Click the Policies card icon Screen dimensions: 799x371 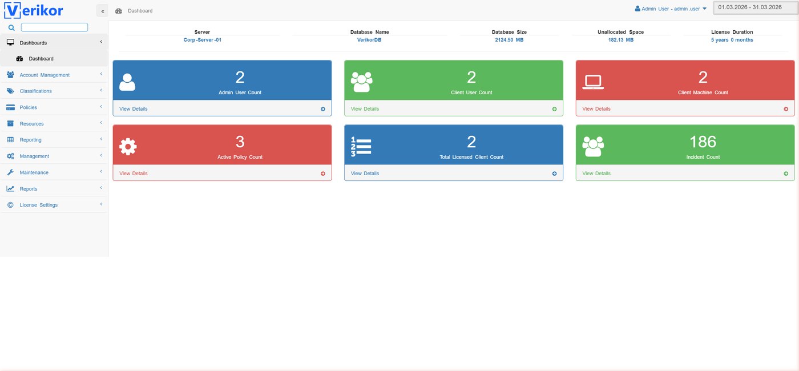coord(10,107)
